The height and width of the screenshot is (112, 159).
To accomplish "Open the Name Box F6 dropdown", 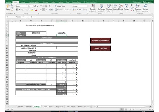I will coord(16,17).
